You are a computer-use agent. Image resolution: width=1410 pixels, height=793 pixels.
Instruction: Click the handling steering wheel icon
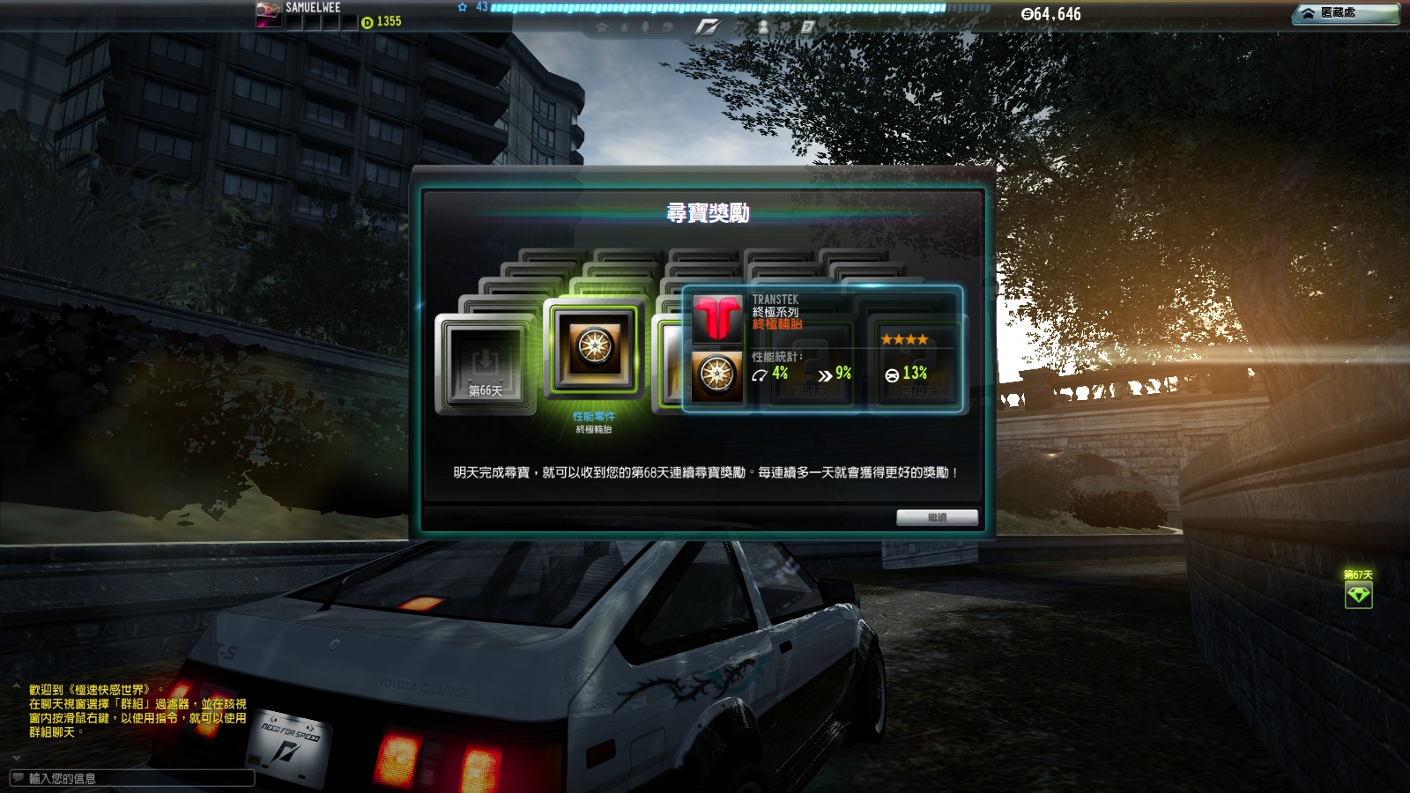[x=892, y=375]
